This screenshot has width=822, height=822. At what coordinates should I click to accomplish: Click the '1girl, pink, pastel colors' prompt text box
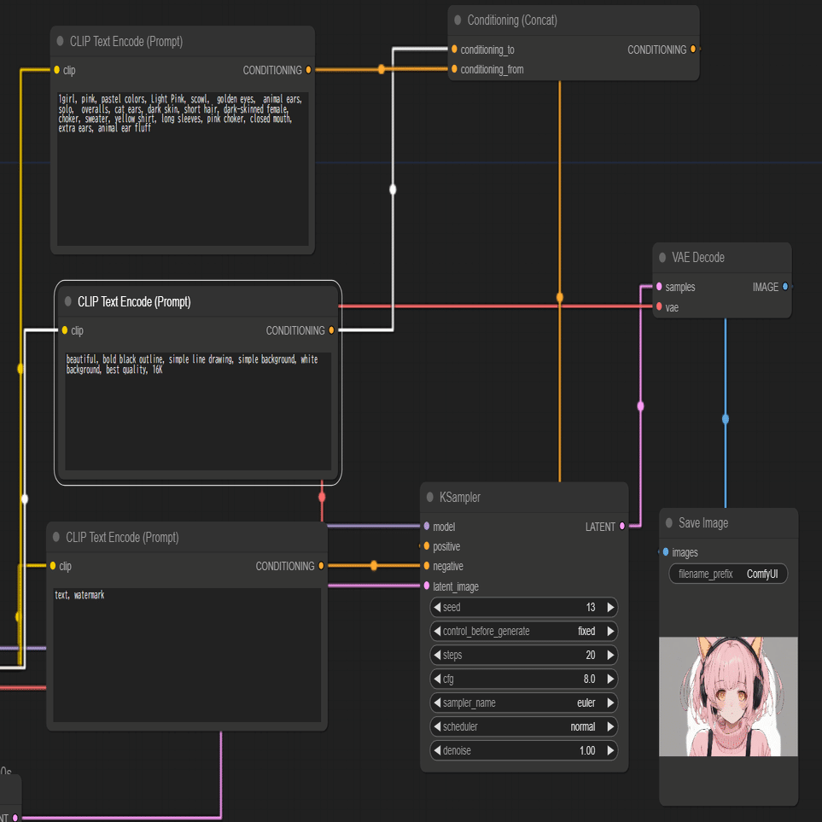[183, 169]
